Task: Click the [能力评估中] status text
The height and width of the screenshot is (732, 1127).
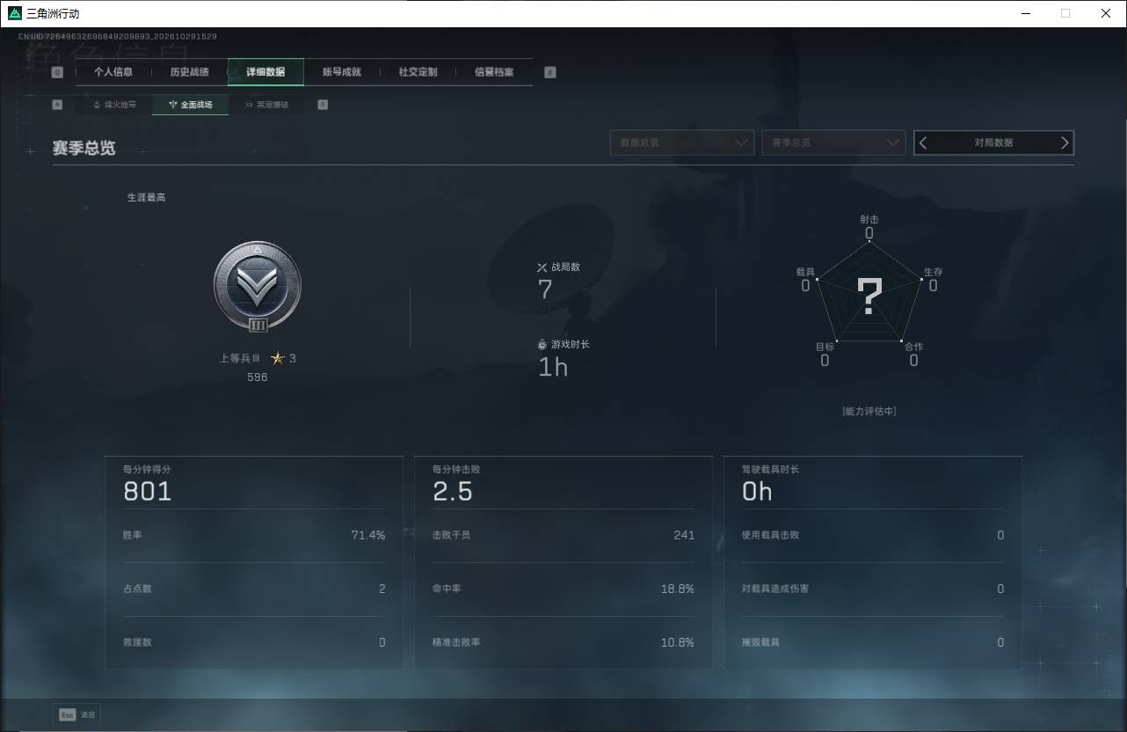Action: pyautogui.click(x=869, y=411)
